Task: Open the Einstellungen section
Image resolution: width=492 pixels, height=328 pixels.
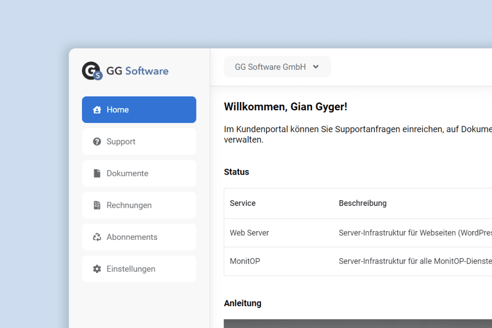Action: (x=139, y=269)
